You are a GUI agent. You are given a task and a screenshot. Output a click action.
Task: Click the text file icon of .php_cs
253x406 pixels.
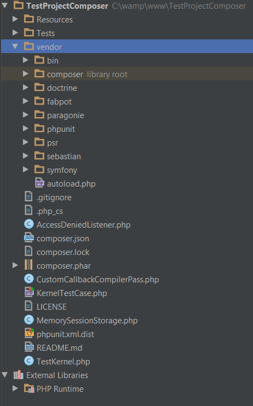(28, 210)
